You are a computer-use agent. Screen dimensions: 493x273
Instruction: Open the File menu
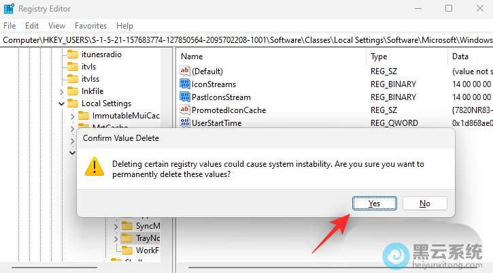(x=10, y=25)
